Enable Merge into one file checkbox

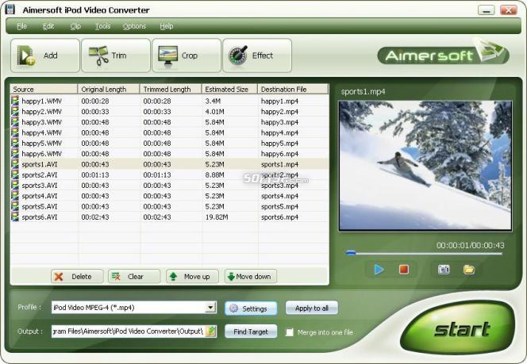point(289,332)
